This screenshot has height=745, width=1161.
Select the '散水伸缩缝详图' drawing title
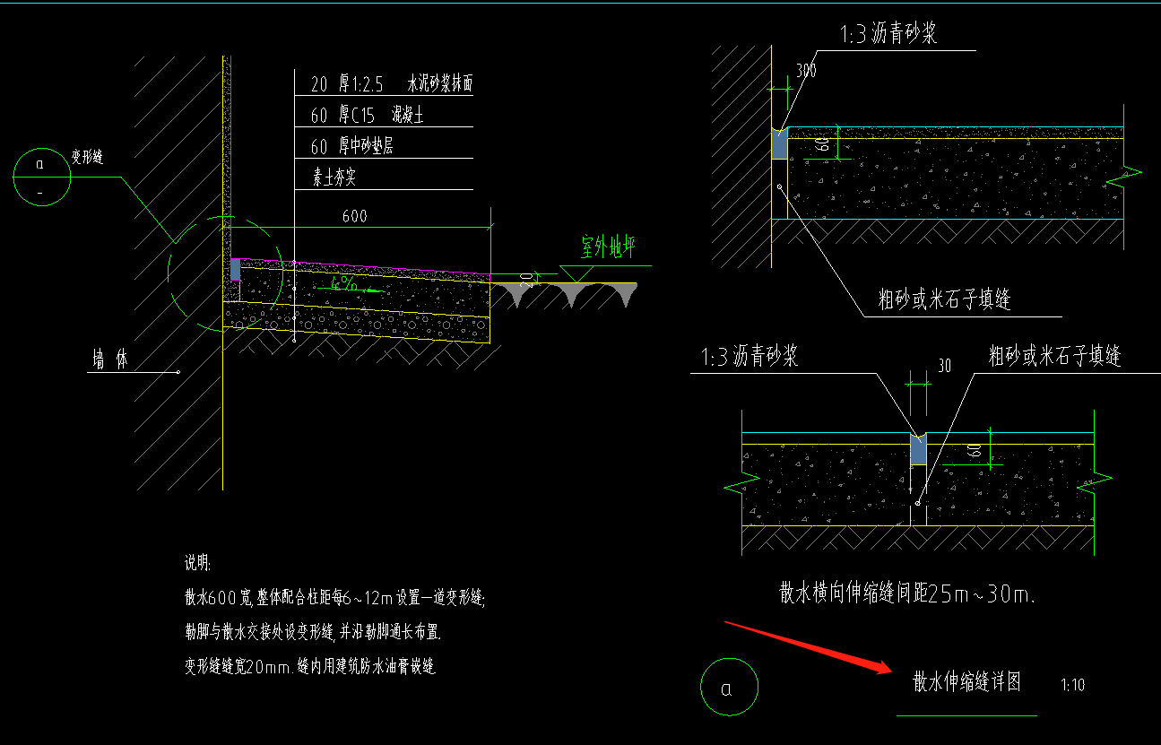click(967, 682)
